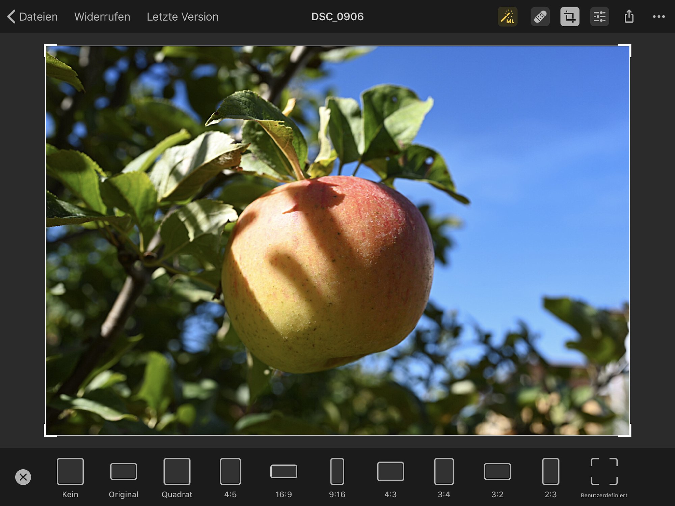Select Kein aspect ratio

(x=70, y=477)
